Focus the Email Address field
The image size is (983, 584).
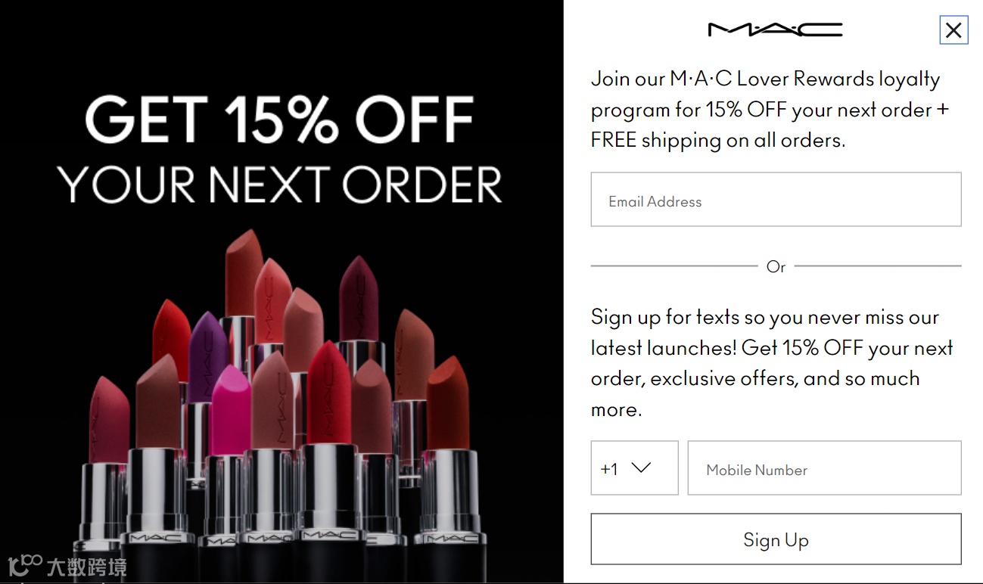tap(776, 199)
